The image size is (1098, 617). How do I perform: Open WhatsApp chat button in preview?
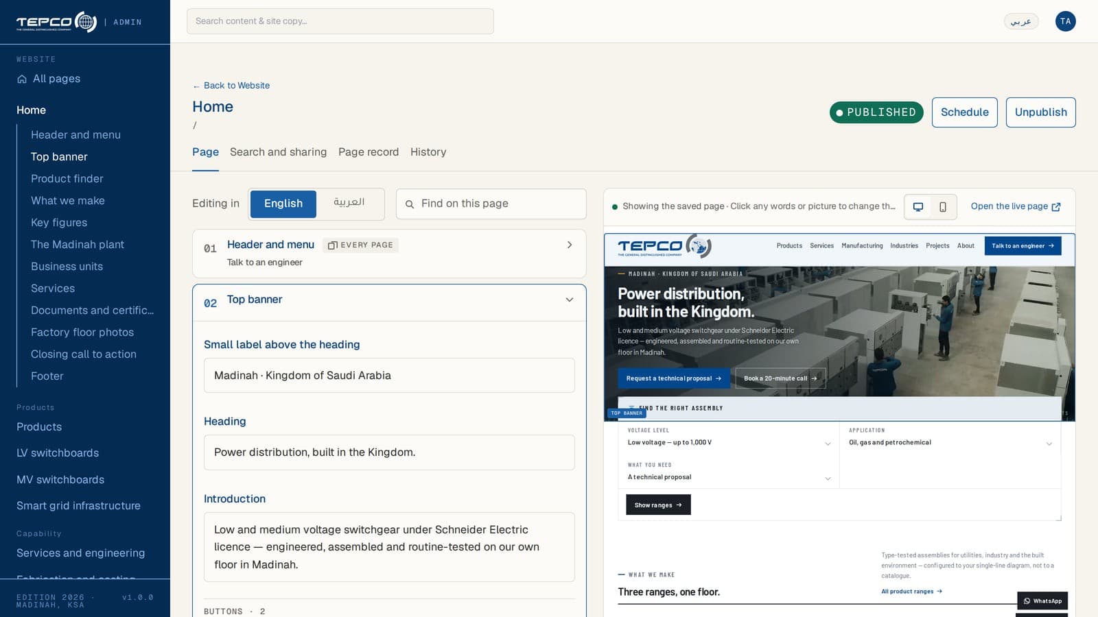(1042, 601)
